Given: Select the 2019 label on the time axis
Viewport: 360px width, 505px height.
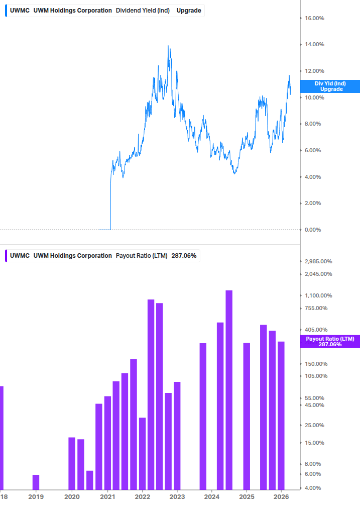Looking at the screenshot, I should [x=36, y=496].
